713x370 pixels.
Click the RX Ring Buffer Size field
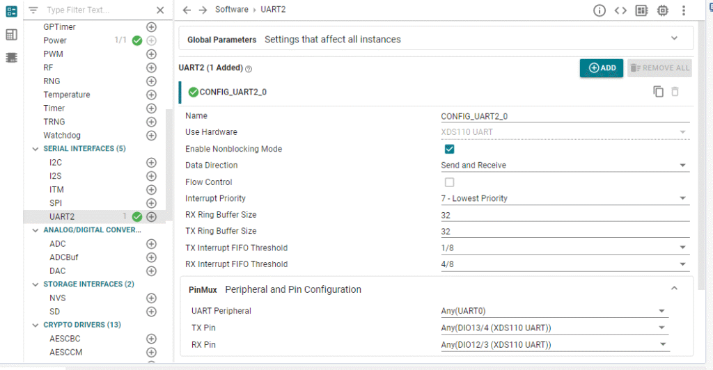(564, 216)
